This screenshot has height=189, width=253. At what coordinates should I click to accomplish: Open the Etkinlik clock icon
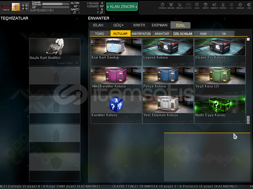(x=162, y=6)
